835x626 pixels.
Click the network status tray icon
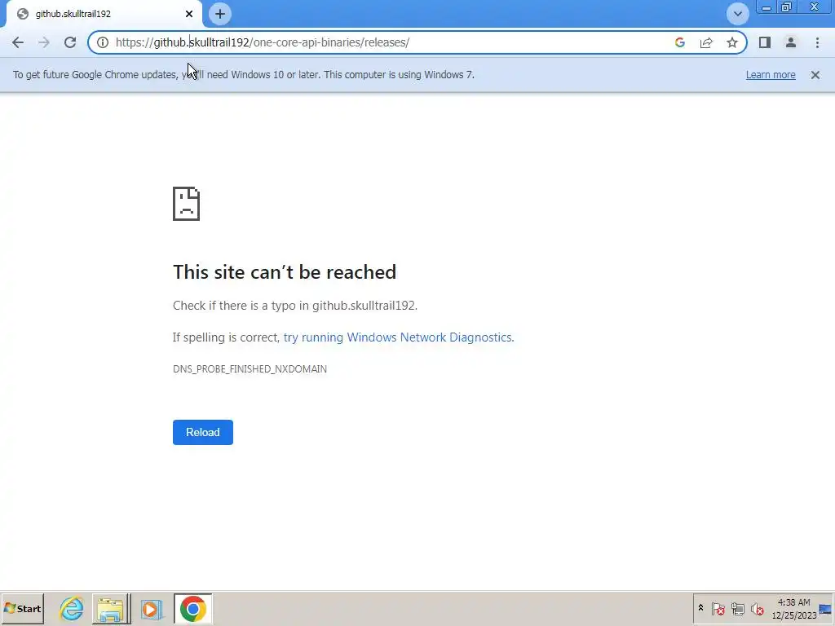click(737, 608)
